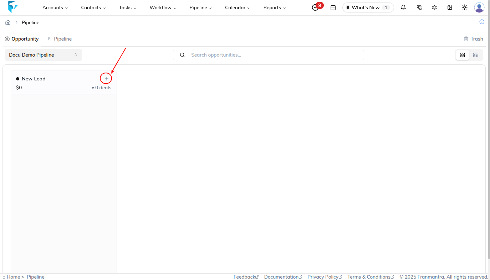The width and height of the screenshot is (490, 280).
Task: Click the search magnifier icon
Action: [x=182, y=55]
